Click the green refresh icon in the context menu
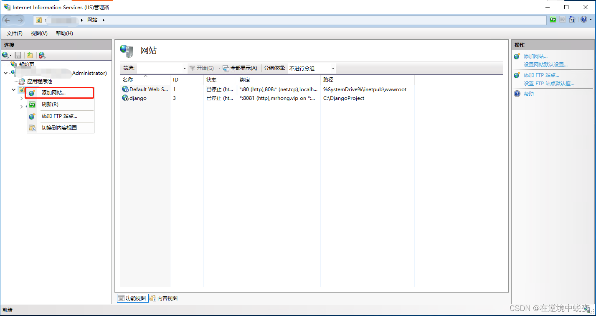 [32, 104]
